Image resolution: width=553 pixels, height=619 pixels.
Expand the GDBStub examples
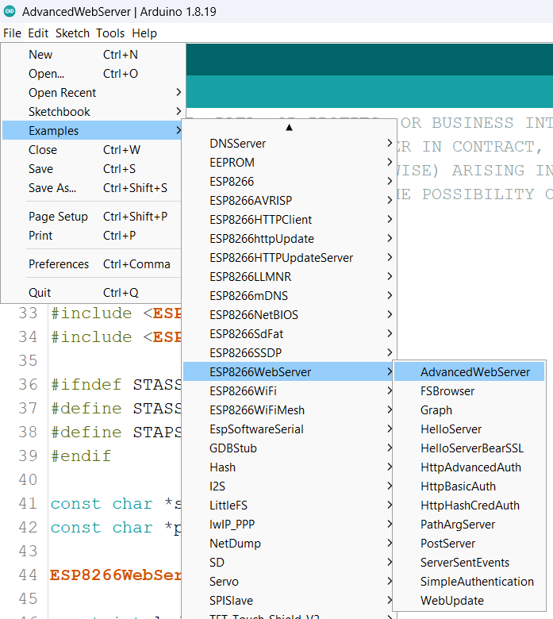[x=289, y=448]
